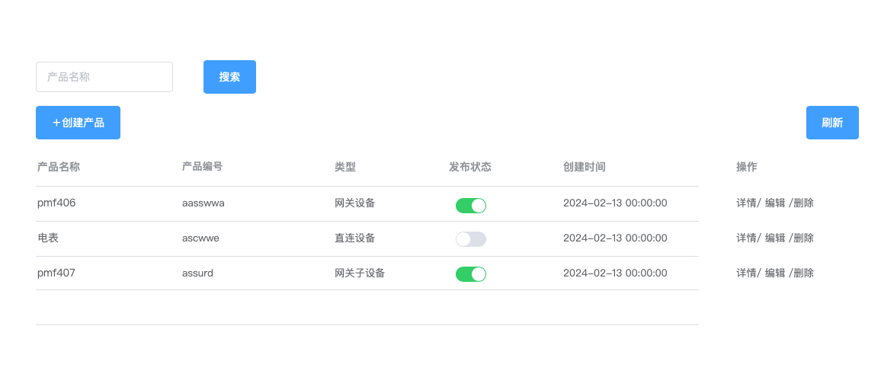
Task: View 详情 details for pmf407
Action: 746,273
